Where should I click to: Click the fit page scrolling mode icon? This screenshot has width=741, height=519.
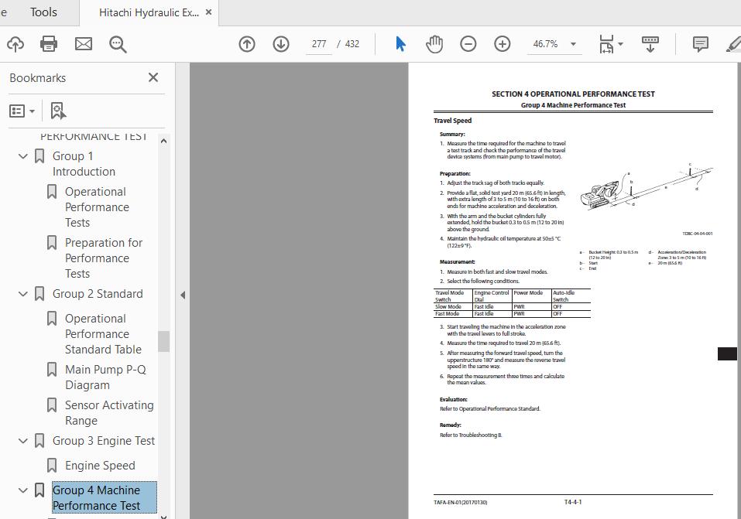click(x=606, y=44)
